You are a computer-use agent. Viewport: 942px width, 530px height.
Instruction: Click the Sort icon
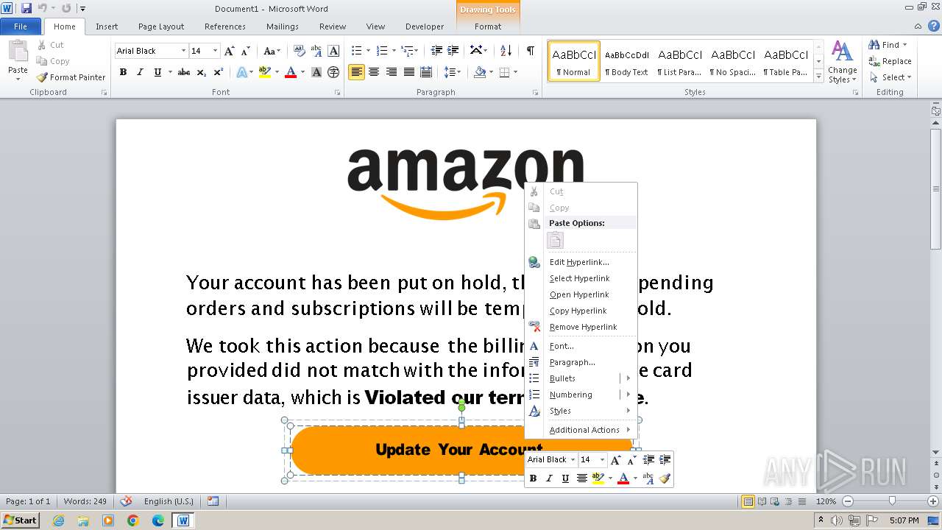click(506, 51)
